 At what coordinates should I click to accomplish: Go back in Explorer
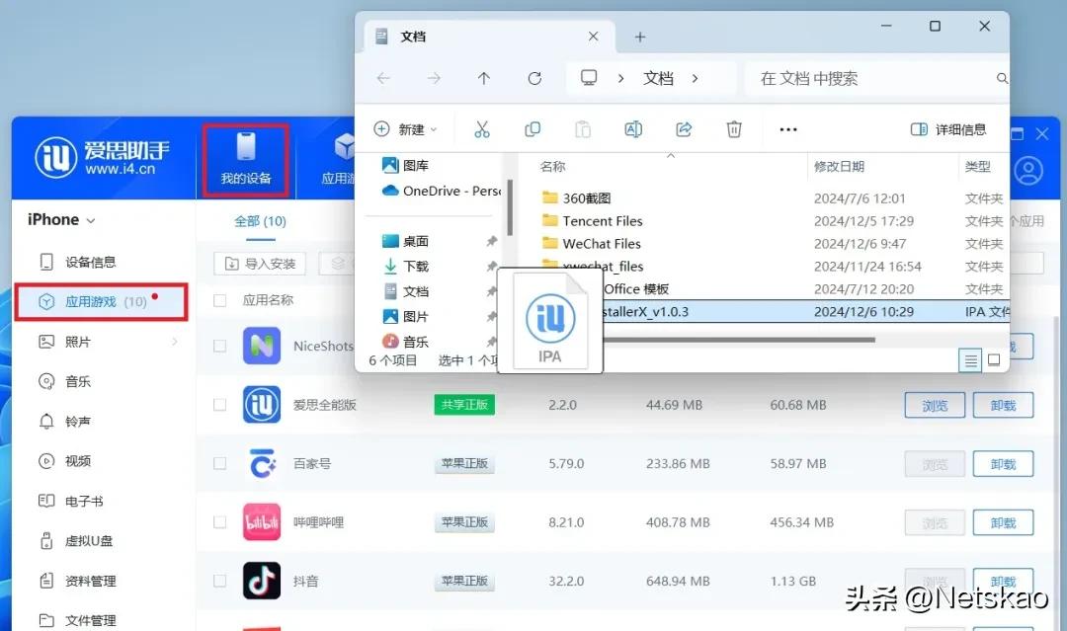383,78
